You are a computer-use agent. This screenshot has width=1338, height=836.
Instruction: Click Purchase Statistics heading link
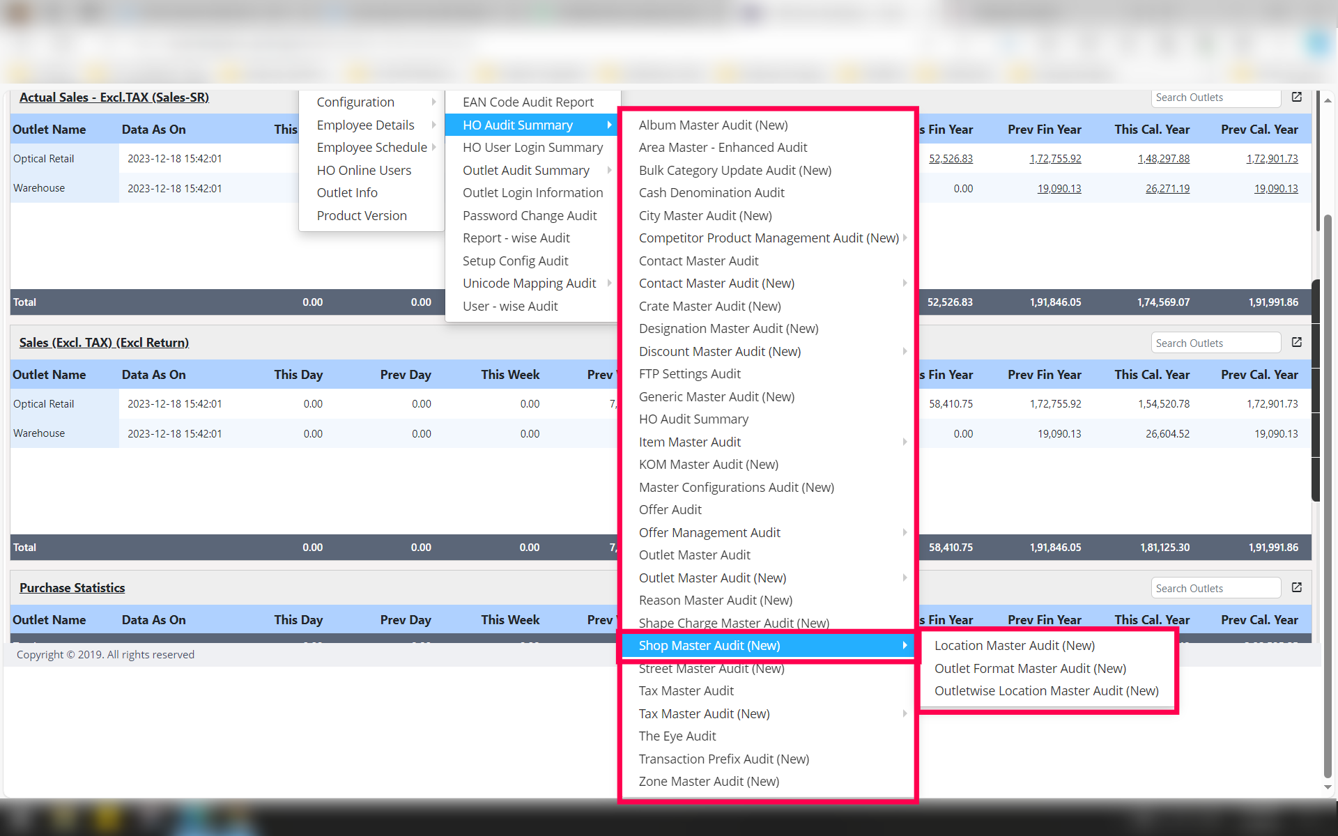tap(72, 588)
